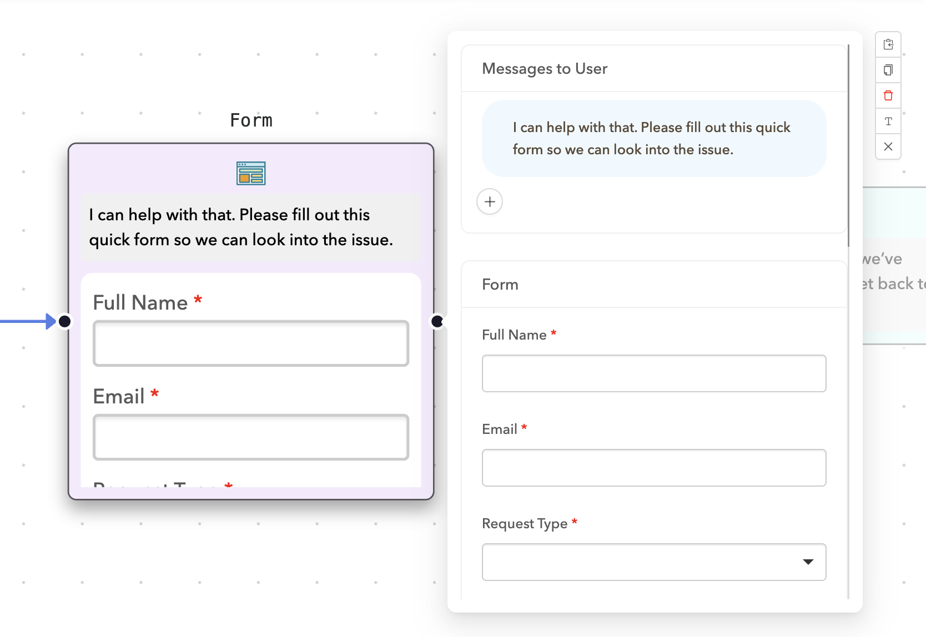The height and width of the screenshot is (637, 926).
Task: Open the Request Type dropdown
Action: (x=808, y=562)
